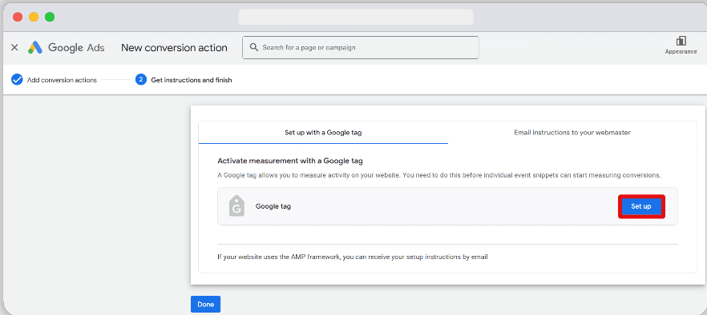Select Get instructions and finish step label
The image size is (707, 315).
pyautogui.click(x=192, y=80)
